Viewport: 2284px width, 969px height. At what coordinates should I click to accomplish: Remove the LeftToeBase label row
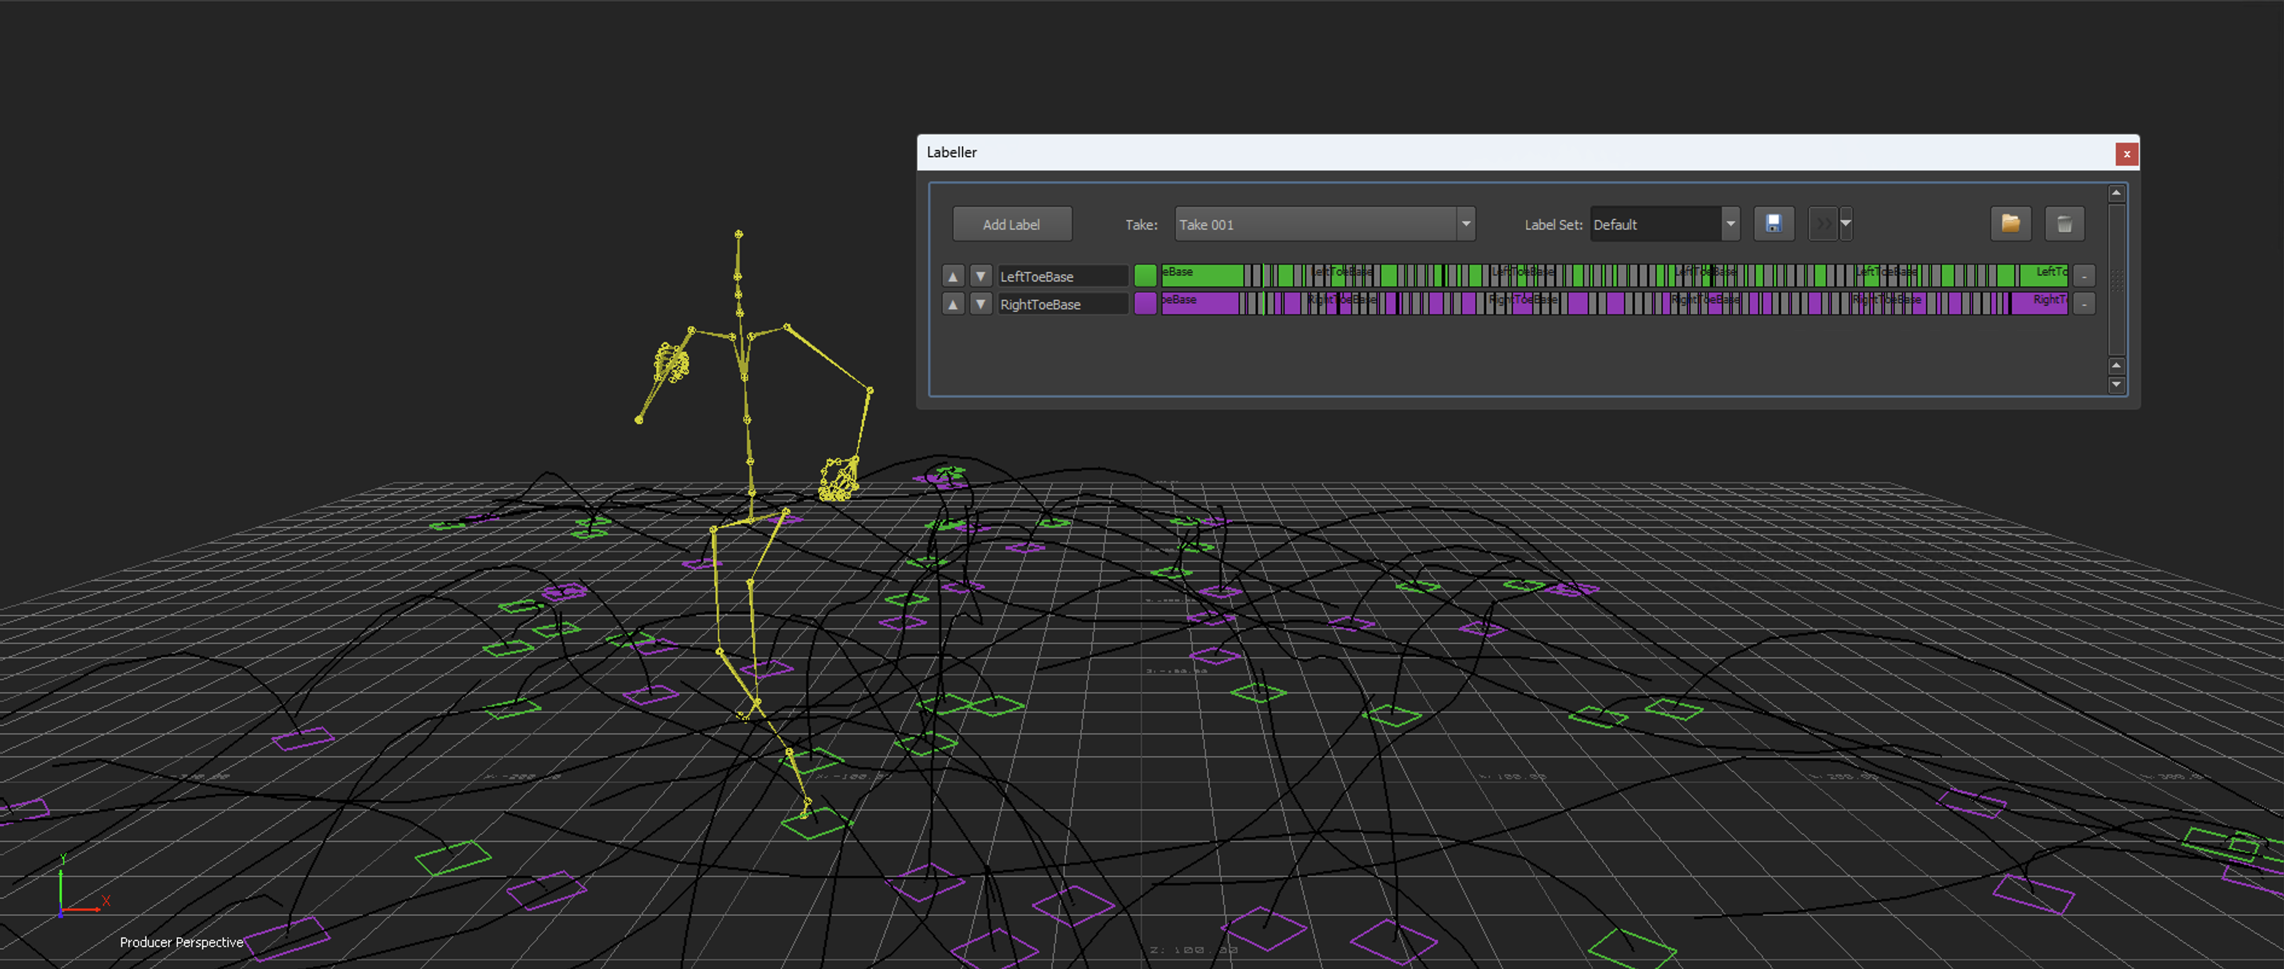[x=2083, y=277]
